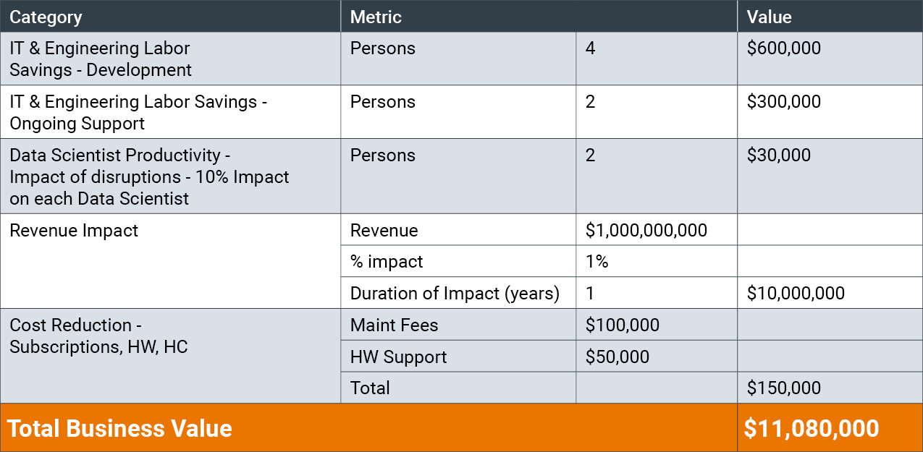Click the Duration of Impact (years) cell
923x452 pixels.
(x=455, y=294)
